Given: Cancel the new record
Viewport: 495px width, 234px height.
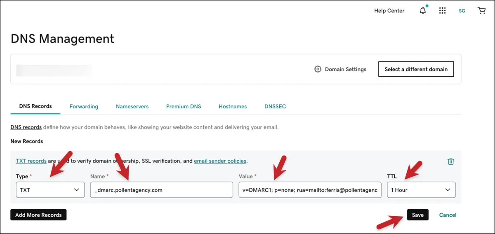Looking at the screenshot, I should coord(448,215).
